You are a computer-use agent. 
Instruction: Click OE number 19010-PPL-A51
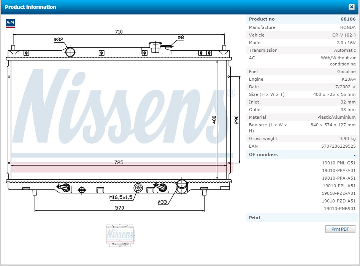[339, 186]
